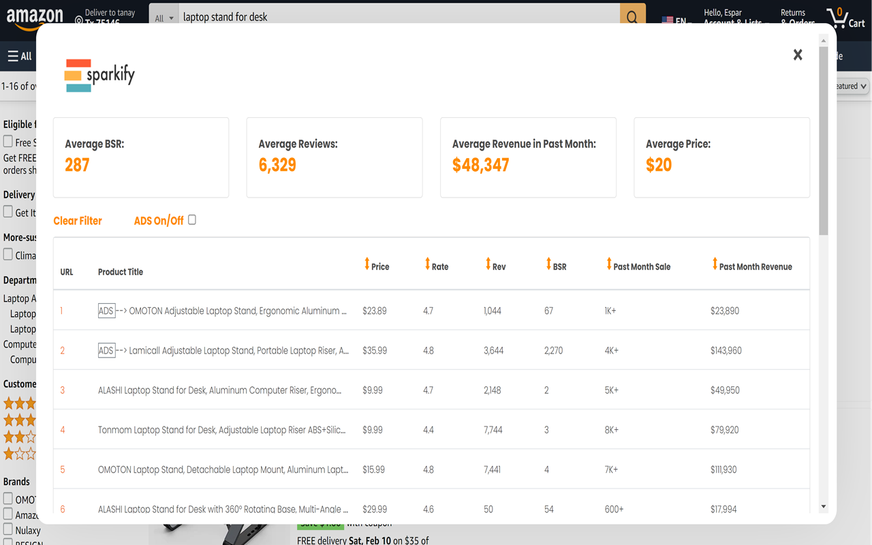Expand the Featured sort dropdown

(852, 87)
